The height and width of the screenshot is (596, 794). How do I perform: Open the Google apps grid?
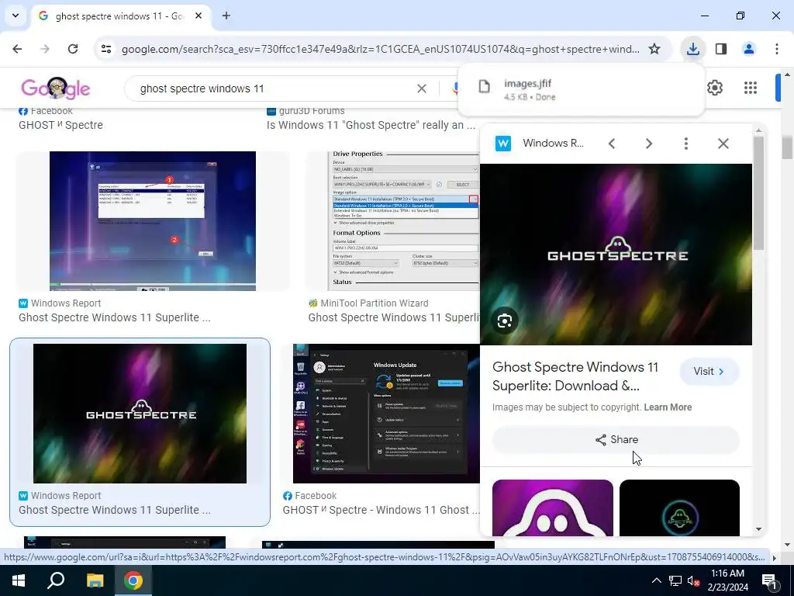click(751, 88)
